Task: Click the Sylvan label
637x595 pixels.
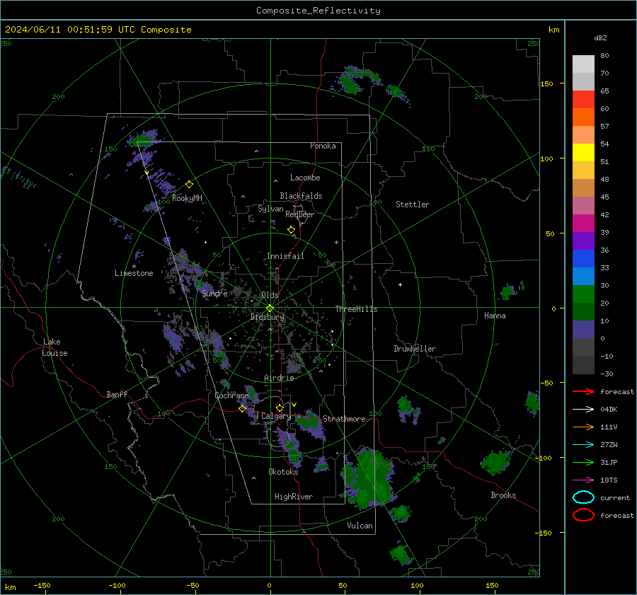Action: click(x=270, y=209)
